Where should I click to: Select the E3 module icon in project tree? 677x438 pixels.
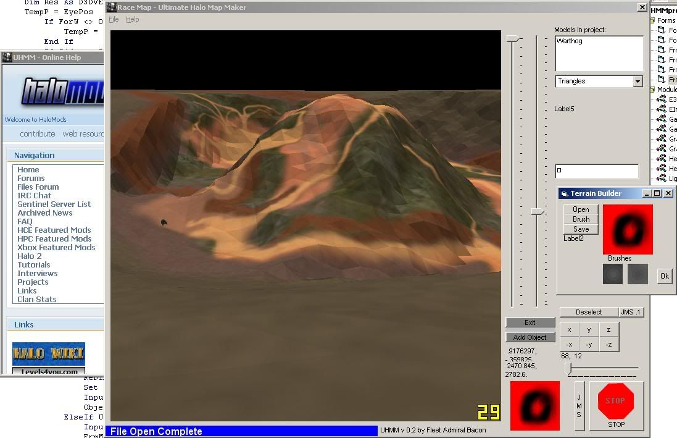pyautogui.click(x=662, y=99)
